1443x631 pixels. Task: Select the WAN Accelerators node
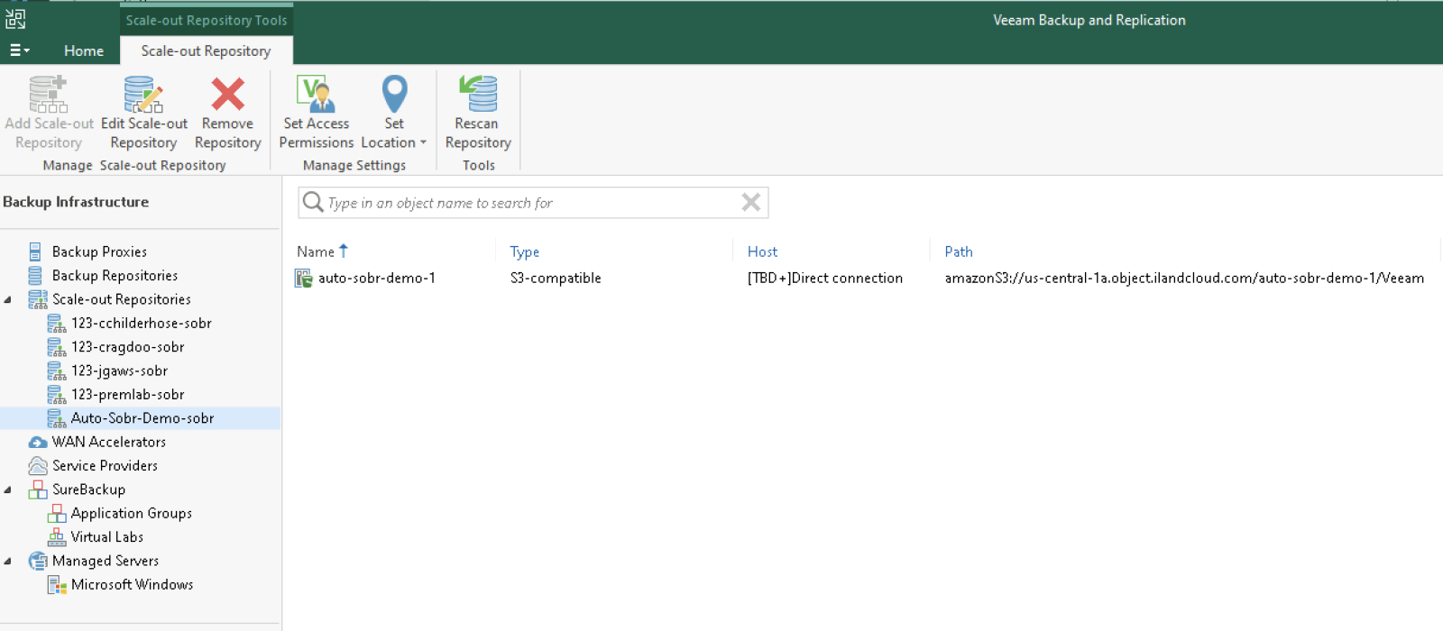[x=108, y=442]
